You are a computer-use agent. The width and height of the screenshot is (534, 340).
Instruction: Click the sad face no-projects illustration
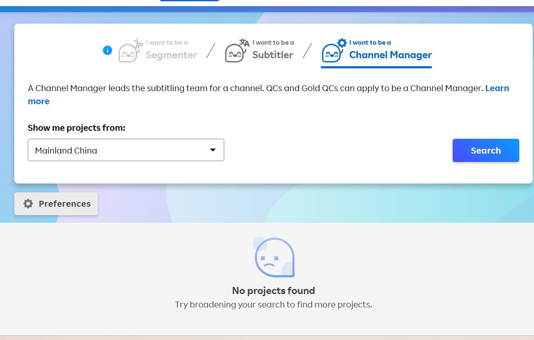[274, 257]
